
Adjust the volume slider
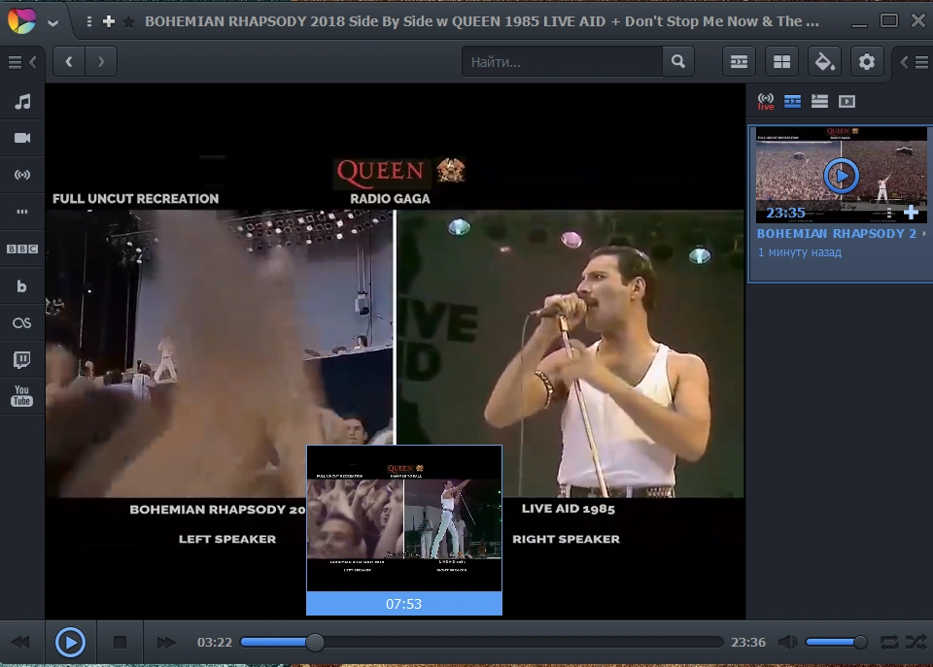coord(836,642)
